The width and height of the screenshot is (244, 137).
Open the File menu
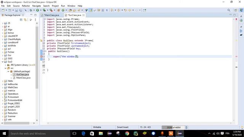tap(3, 6)
